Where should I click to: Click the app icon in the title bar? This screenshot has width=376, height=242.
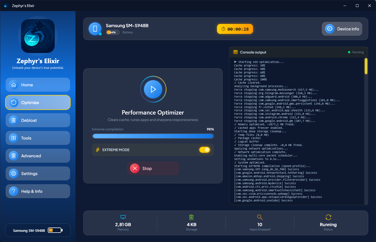[x=6, y=6]
